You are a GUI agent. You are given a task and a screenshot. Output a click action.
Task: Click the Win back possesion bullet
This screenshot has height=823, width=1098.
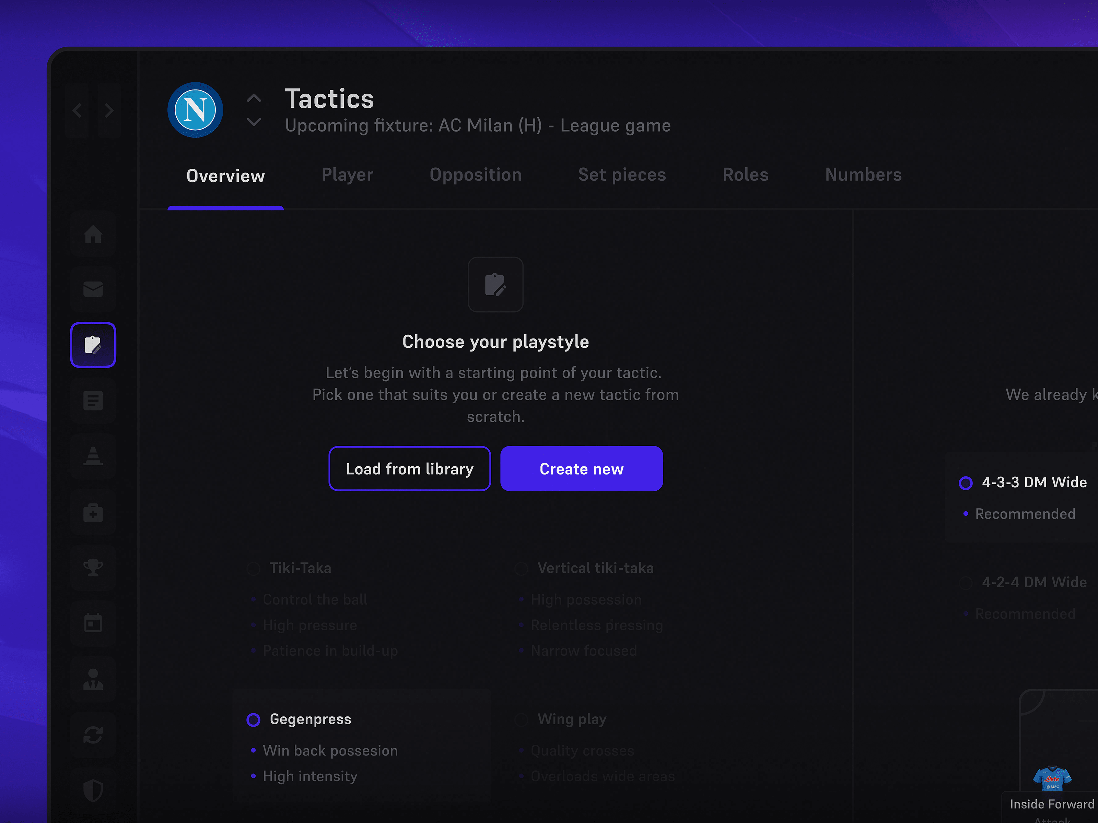(x=330, y=751)
